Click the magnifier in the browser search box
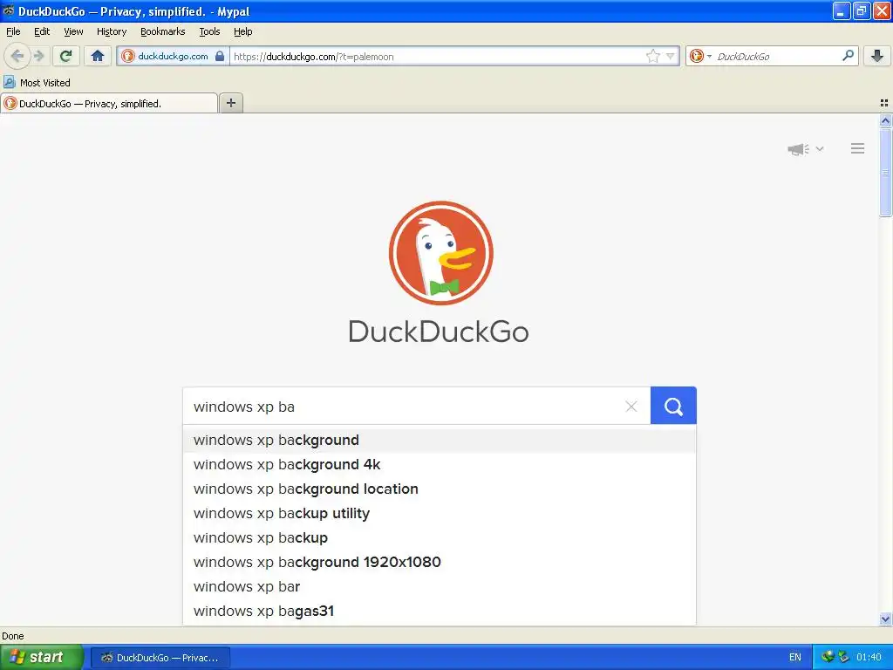Viewport: 893px width, 670px height. [848, 56]
